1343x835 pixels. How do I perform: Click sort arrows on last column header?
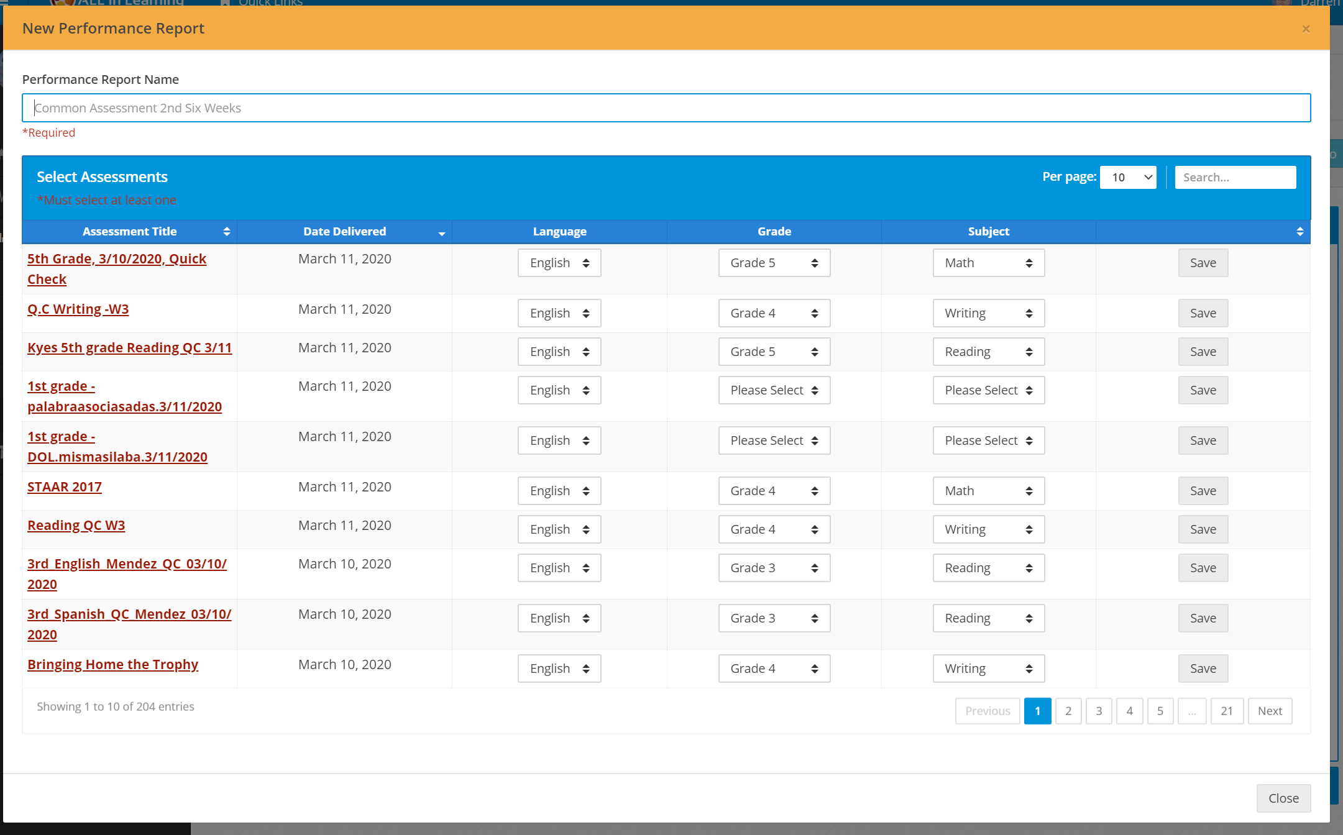(x=1299, y=232)
